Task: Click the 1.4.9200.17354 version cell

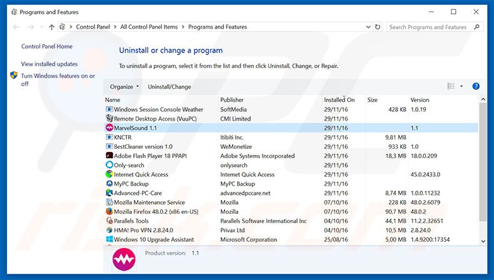Action: click(430, 239)
